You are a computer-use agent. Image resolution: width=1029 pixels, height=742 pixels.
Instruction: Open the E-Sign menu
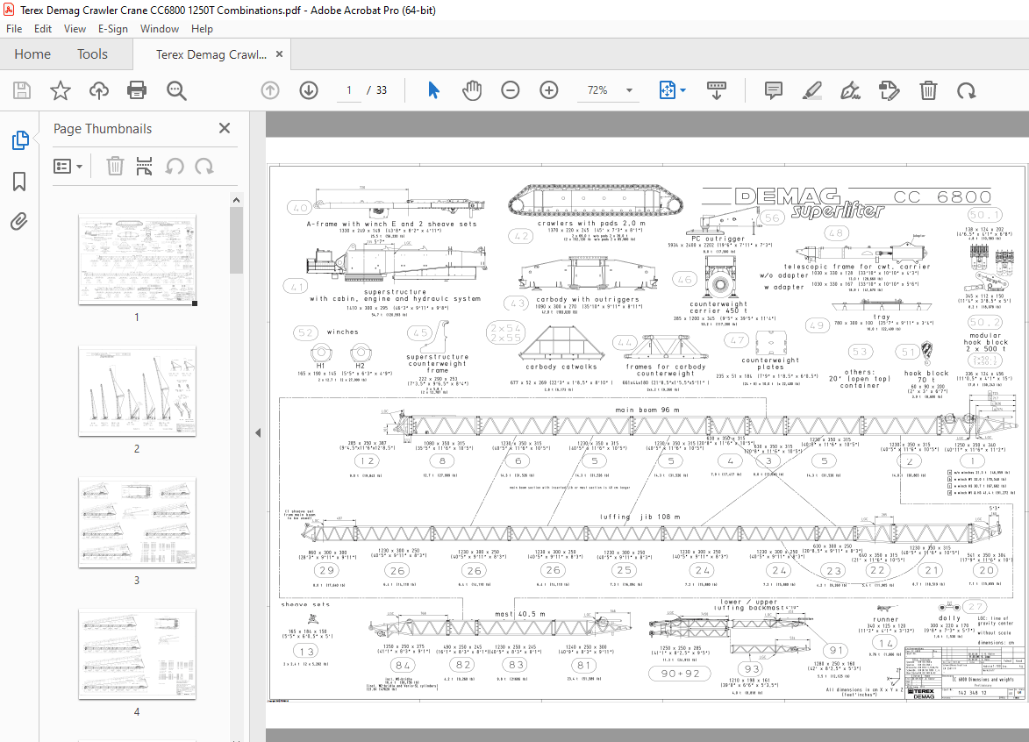(x=113, y=28)
